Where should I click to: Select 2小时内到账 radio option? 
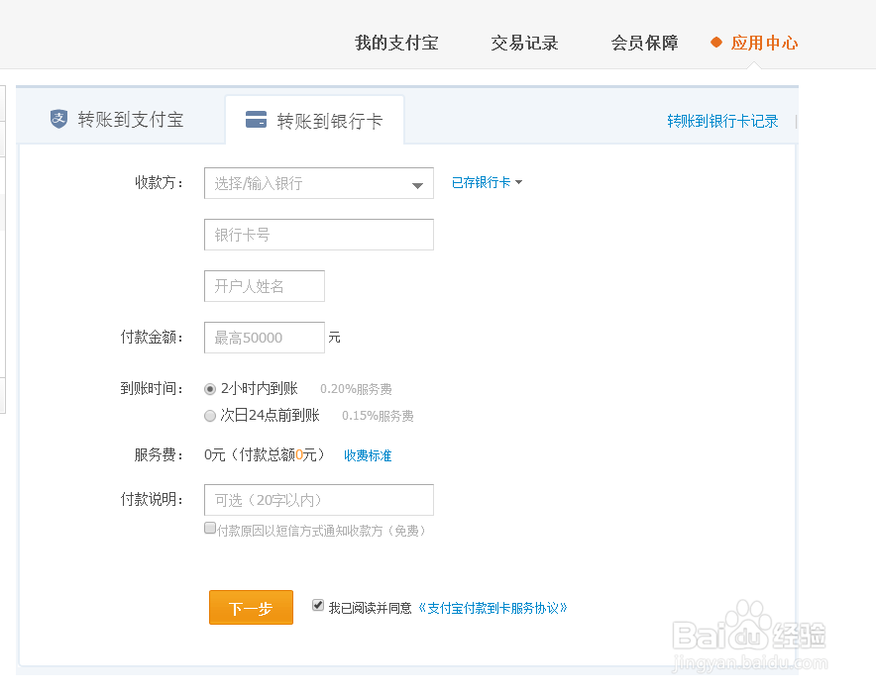[210, 389]
